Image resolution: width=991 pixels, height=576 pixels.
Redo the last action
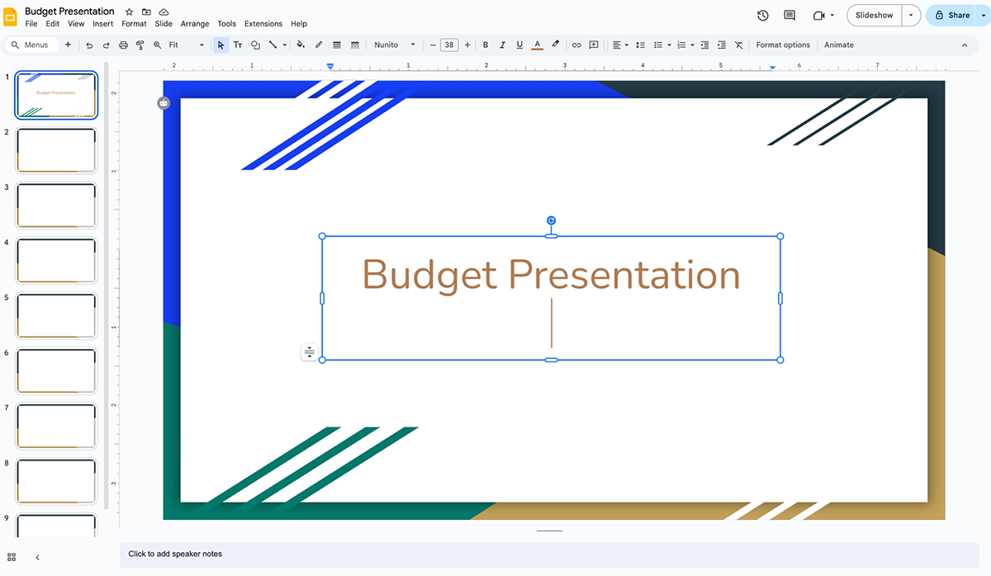106,45
